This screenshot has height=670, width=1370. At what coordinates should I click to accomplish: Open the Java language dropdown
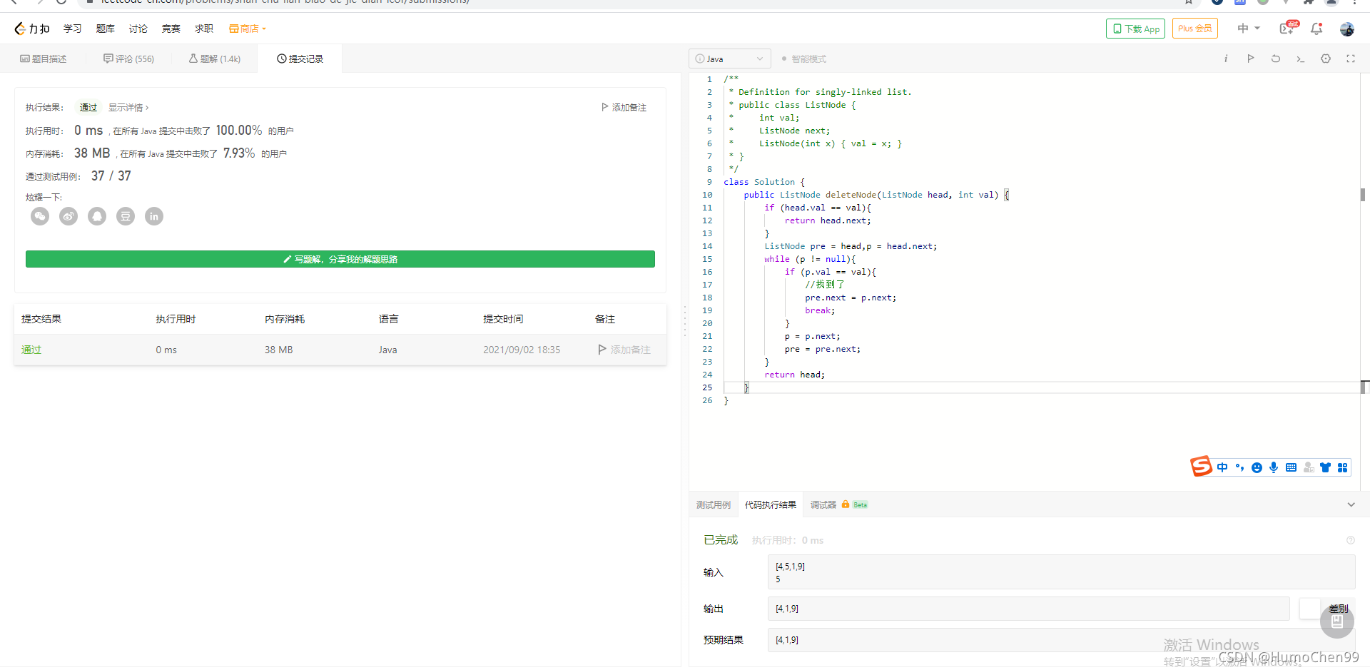tap(729, 59)
